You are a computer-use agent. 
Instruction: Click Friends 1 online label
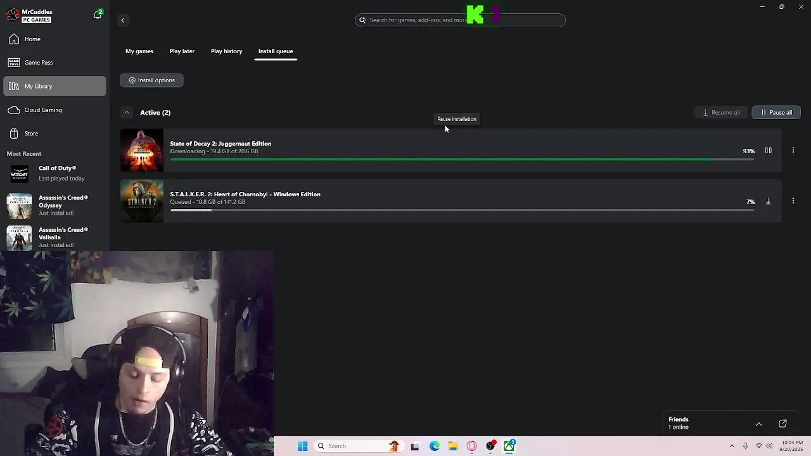click(679, 423)
